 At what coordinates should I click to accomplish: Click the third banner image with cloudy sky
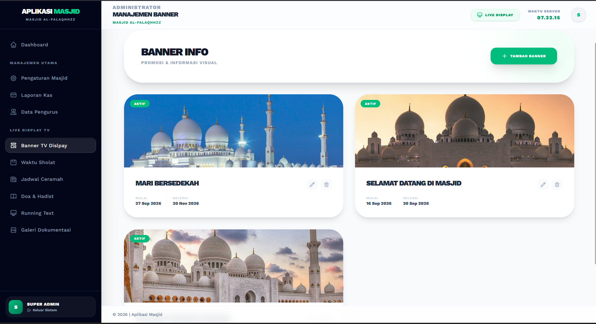click(x=233, y=266)
